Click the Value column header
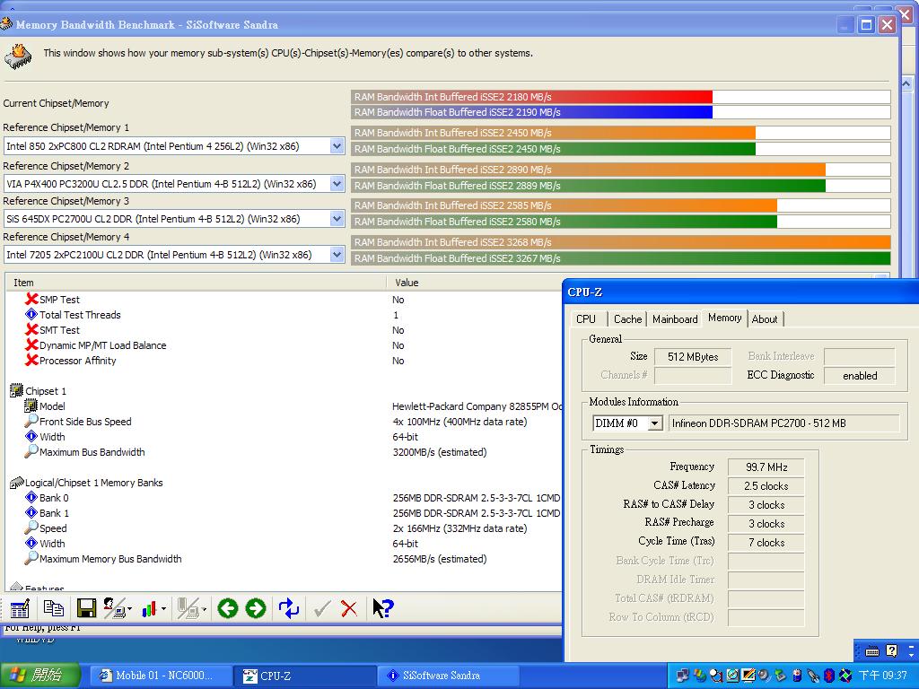 click(x=474, y=283)
